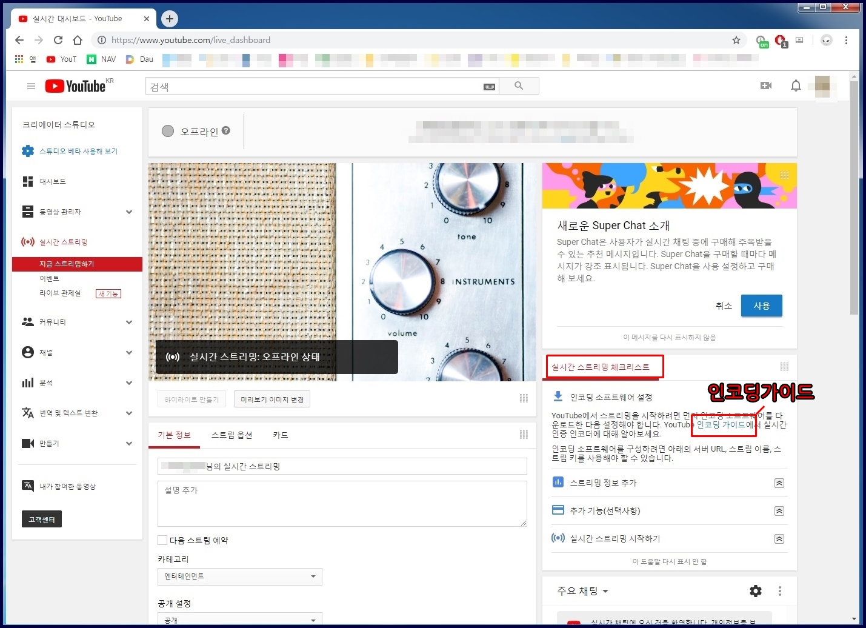Open the chat settings gear icon

[x=756, y=590]
